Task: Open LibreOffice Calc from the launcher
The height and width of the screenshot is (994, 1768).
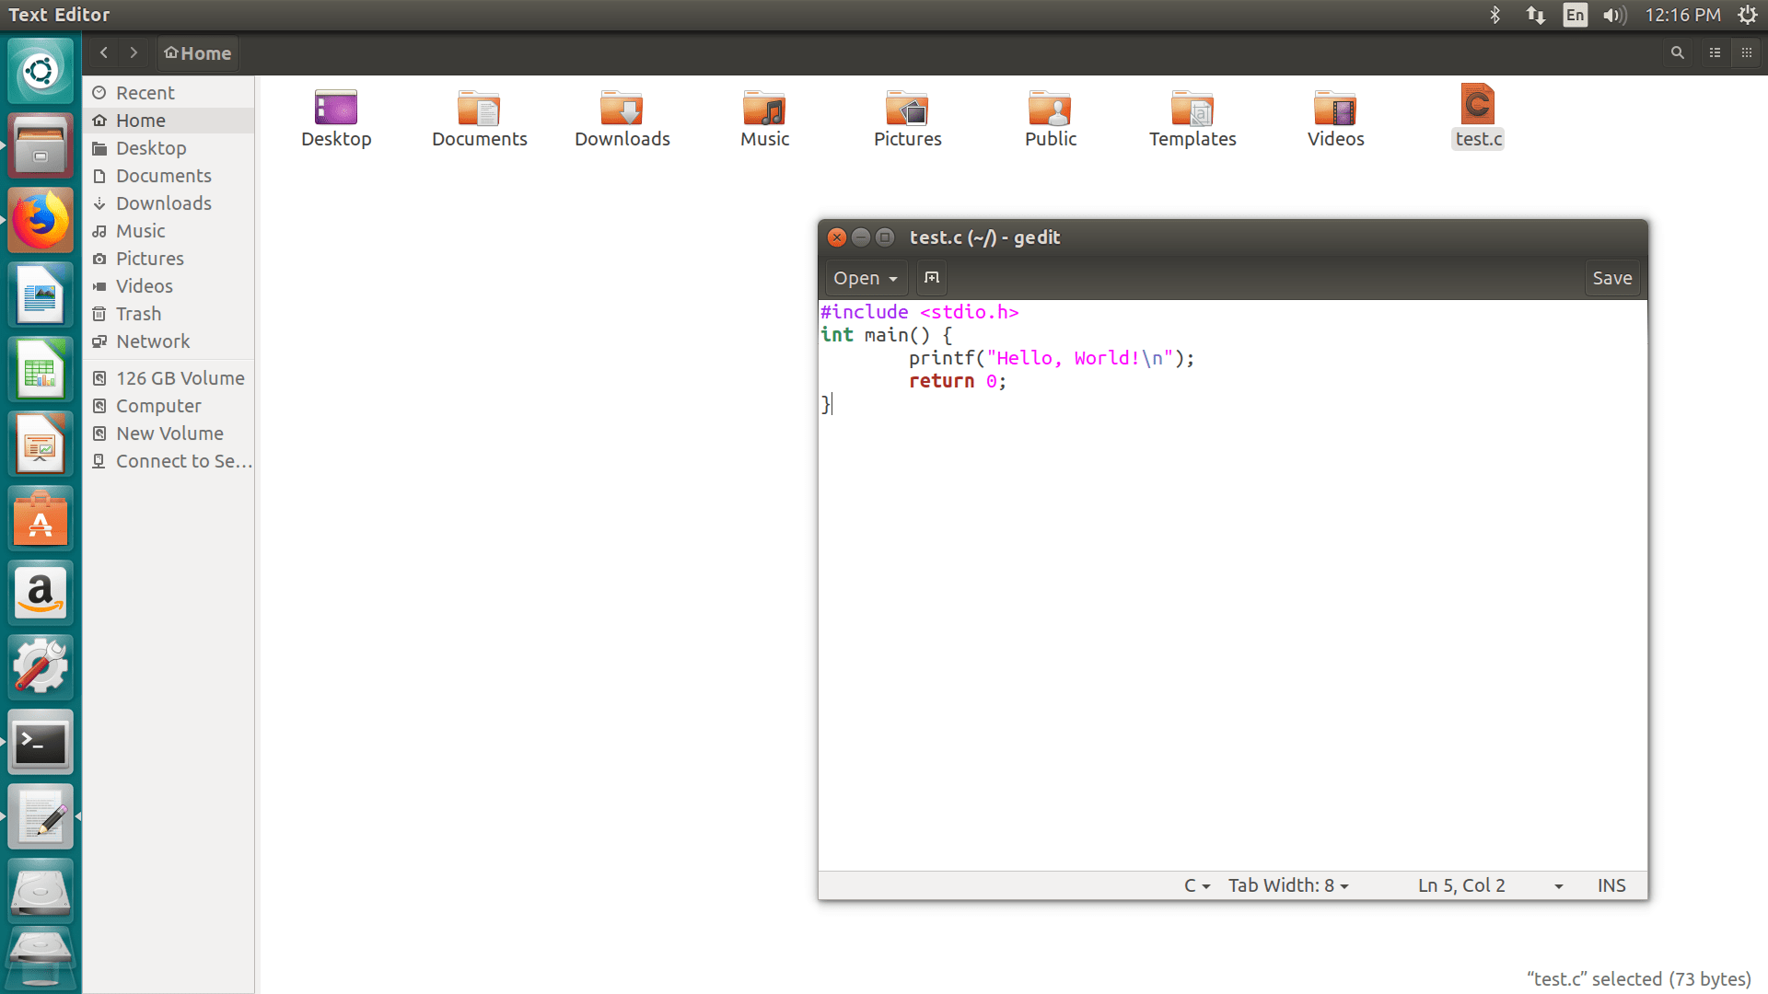Action: 41,368
